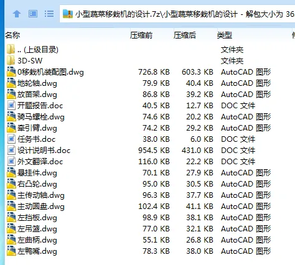
Task: Click the 3D-SW folder icon
Action: click(11, 61)
